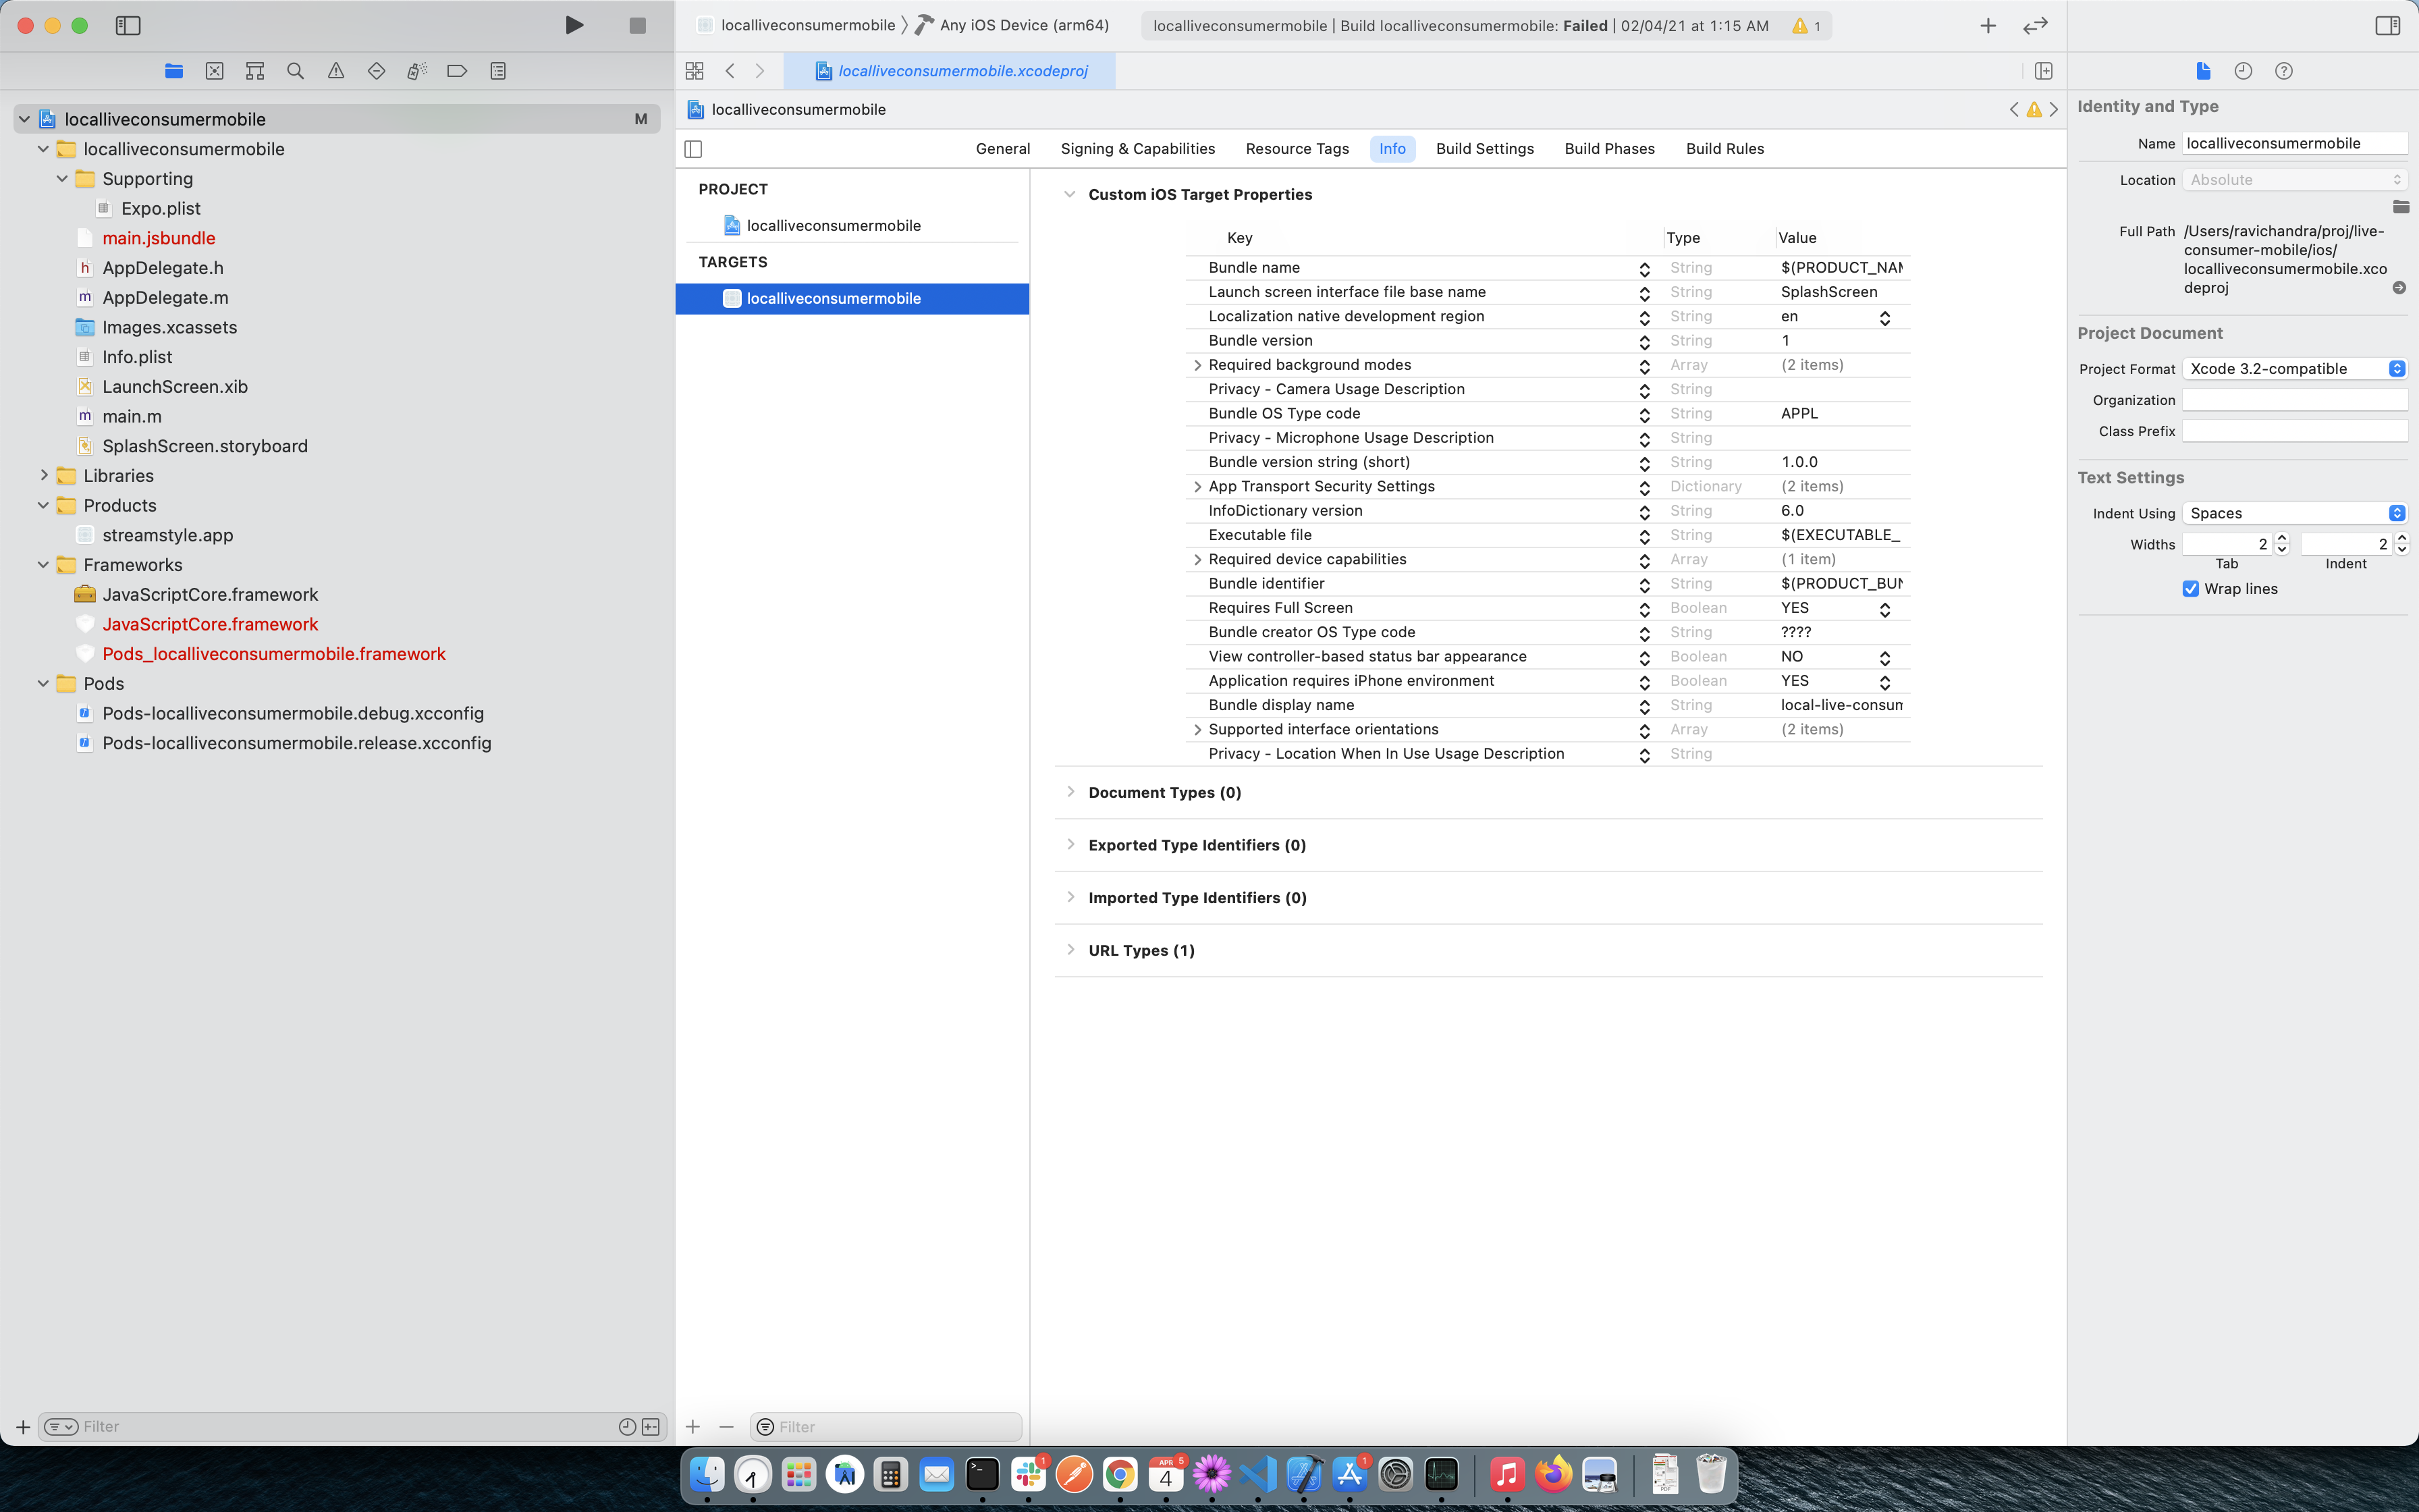This screenshot has height=1512, width=2419.
Task: Open the Find navigator magnifier icon
Action: (x=295, y=70)
